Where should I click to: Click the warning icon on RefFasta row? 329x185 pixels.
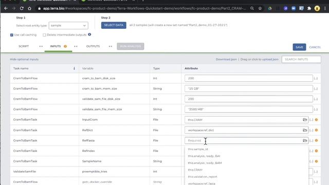(316, 140)
